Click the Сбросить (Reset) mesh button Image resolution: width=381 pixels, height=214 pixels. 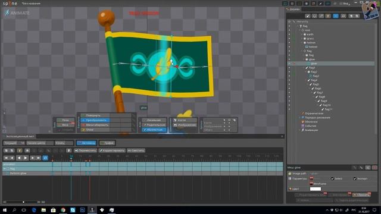tap(361, 194)
